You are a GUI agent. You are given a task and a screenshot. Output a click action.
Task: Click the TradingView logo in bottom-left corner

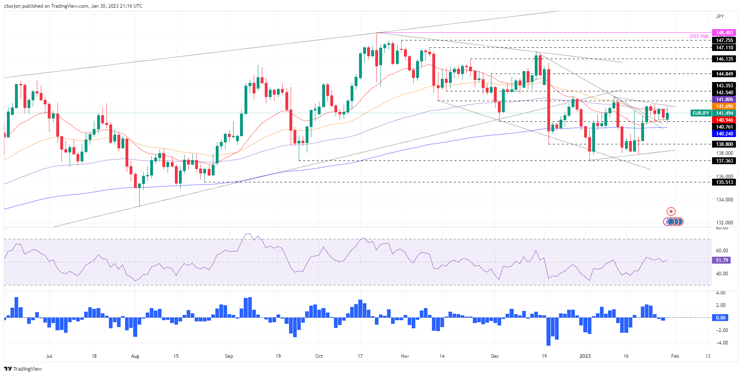(x=23, y=369)
